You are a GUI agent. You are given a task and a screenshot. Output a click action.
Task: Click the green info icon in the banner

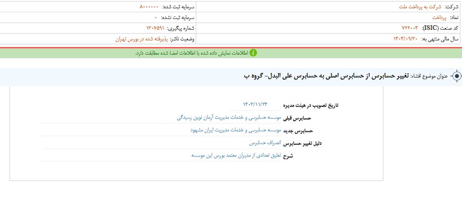pos(253,53)
